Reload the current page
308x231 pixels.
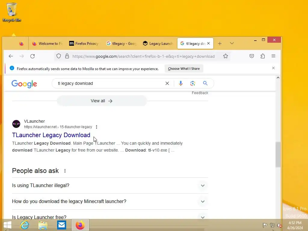(x=32, y=56)
